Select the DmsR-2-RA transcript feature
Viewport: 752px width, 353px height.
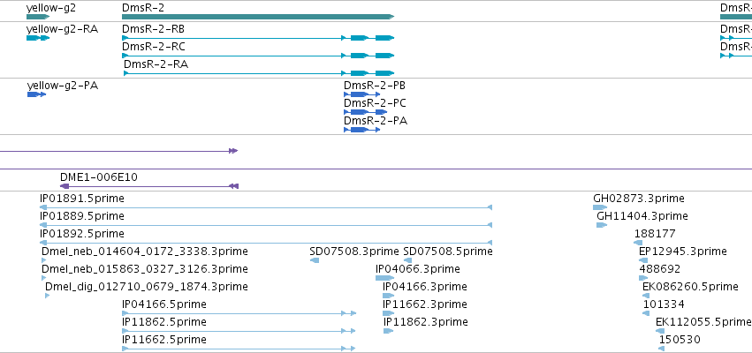coord(259,73)
